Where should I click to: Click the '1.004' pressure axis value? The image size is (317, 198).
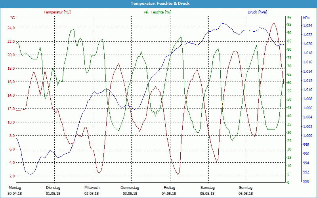307,117
